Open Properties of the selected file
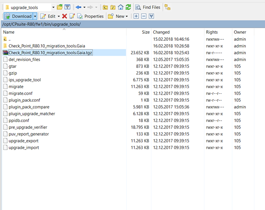265x210 pixels. [90, 16]
